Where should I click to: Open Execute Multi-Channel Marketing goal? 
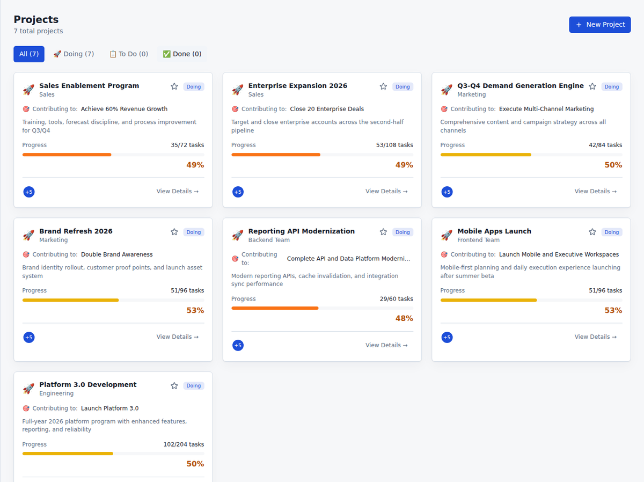point(546,109)
